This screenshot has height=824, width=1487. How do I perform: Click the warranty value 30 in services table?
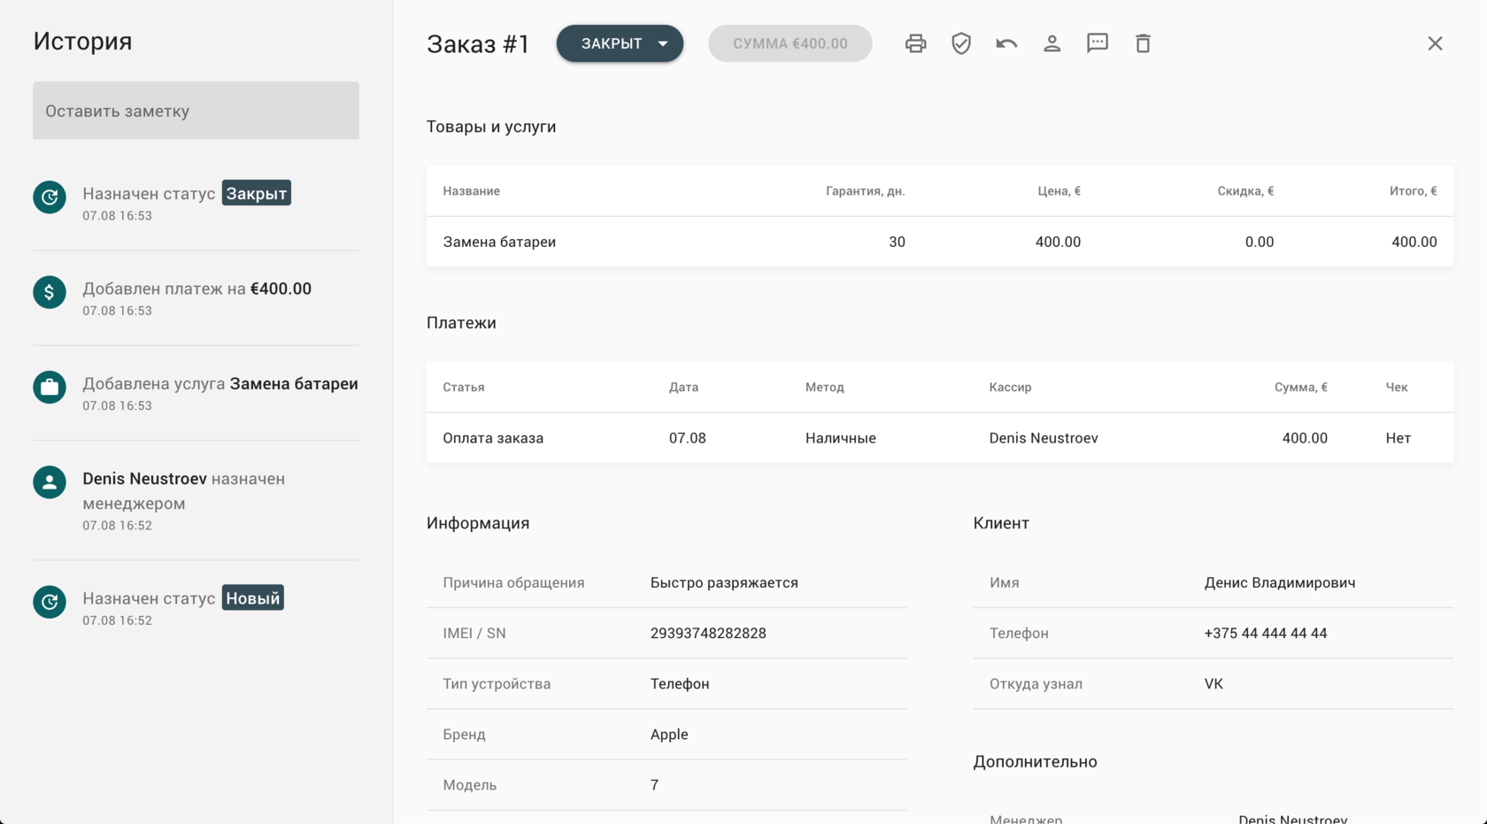tap(897, 242)
